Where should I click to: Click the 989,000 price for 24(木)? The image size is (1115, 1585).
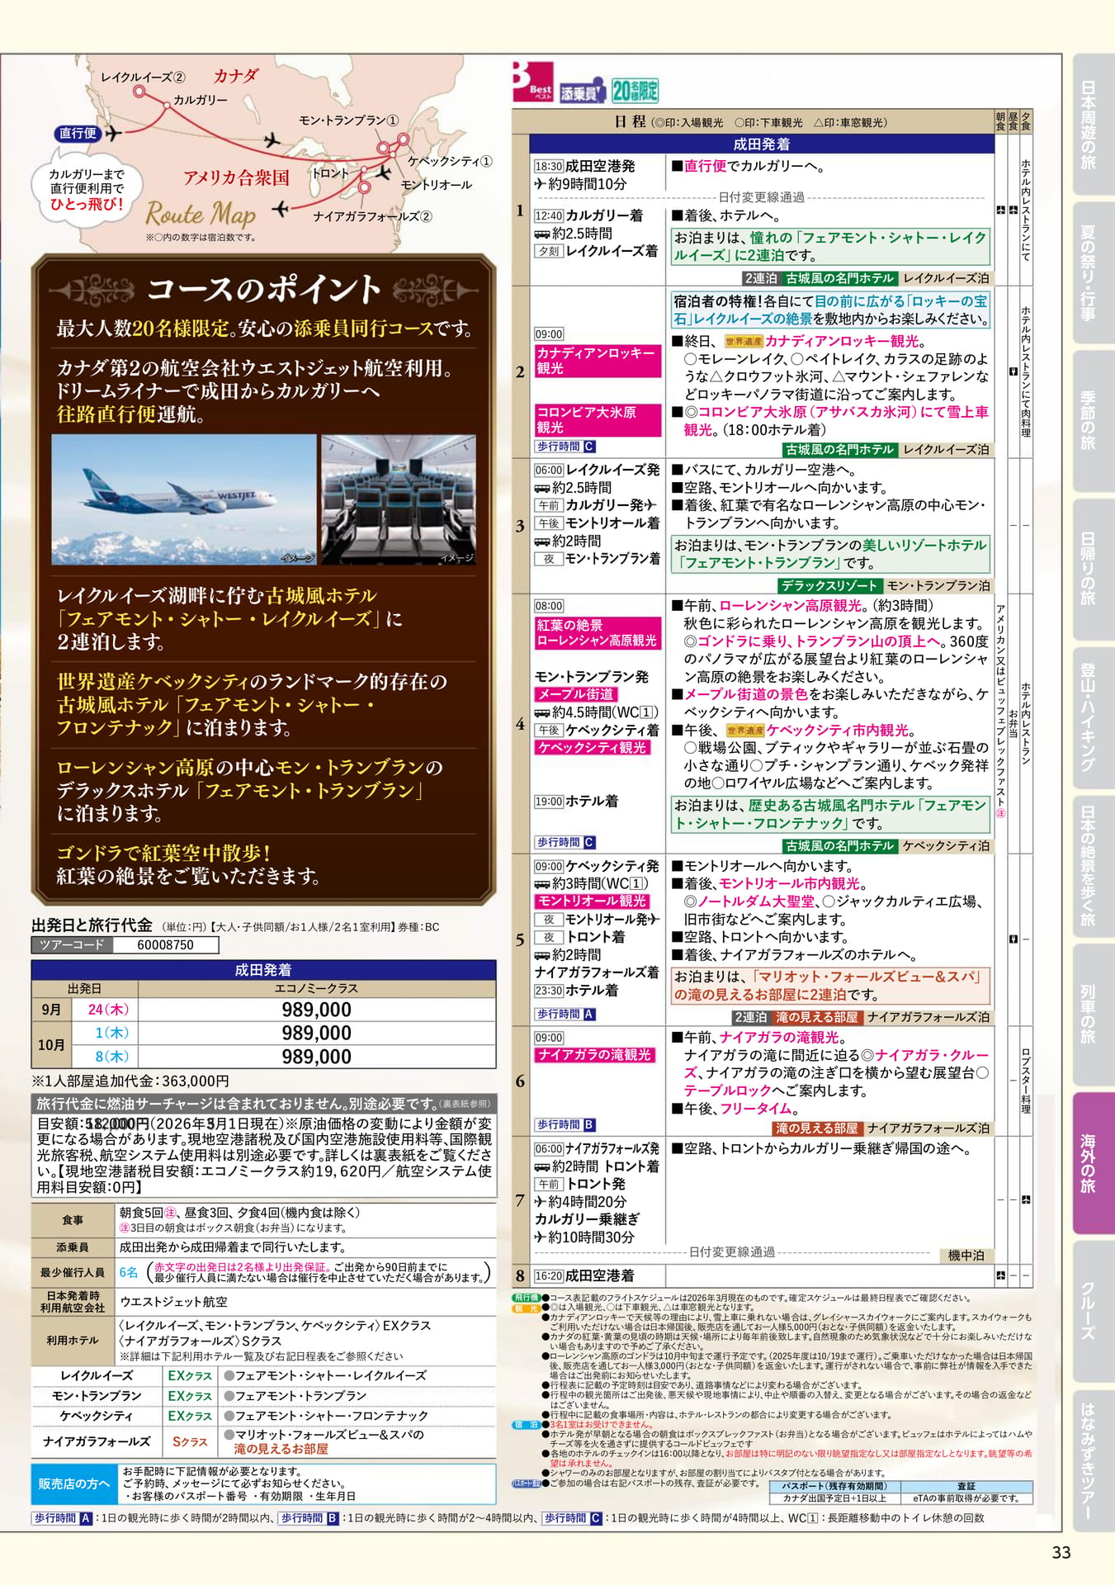click(317, 1010)
